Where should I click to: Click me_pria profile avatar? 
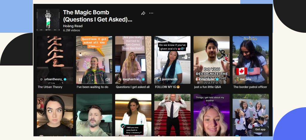237,79
